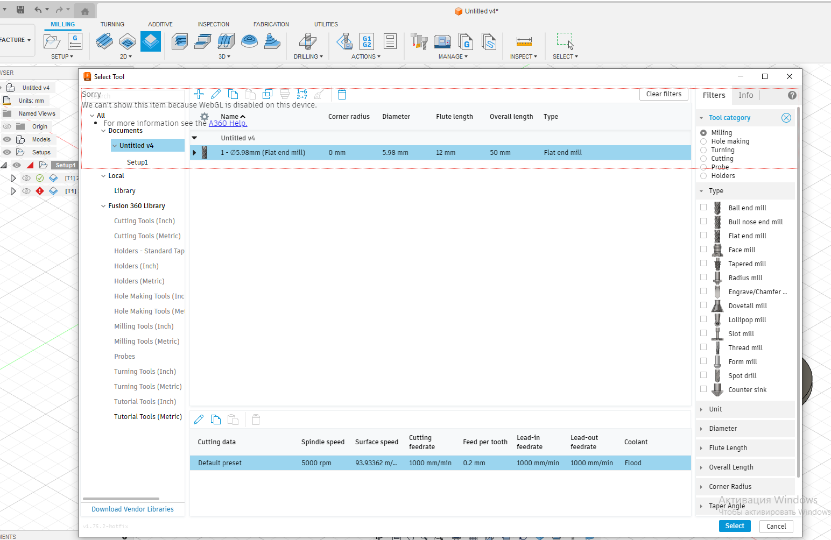Select the Hole making radio button

703,141
